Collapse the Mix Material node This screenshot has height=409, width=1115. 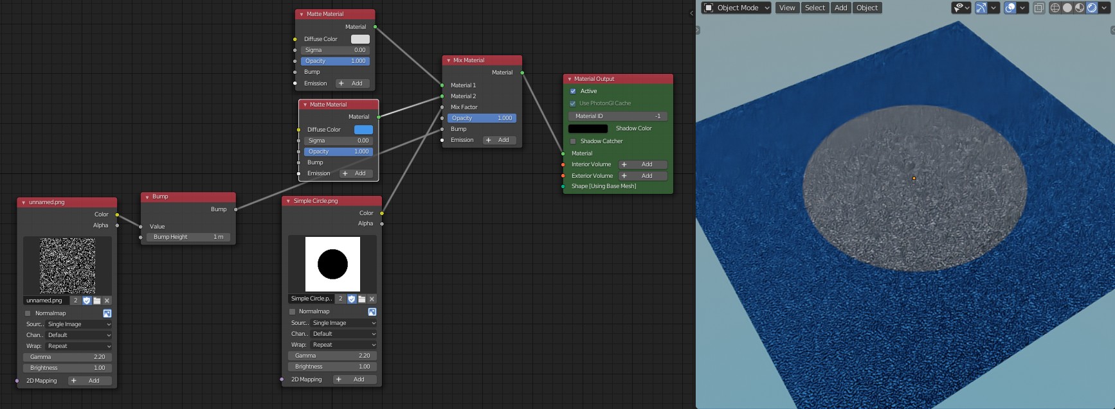[x=448, y=60]
